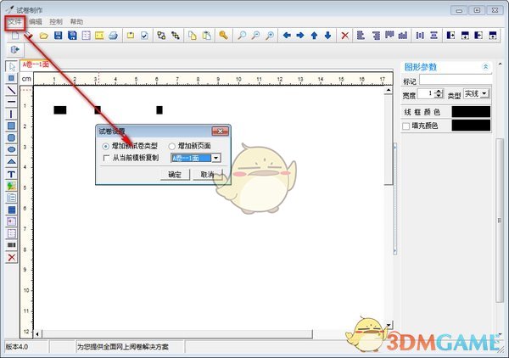
Task: Click the 宽度 value field
Action: point(426,94)
